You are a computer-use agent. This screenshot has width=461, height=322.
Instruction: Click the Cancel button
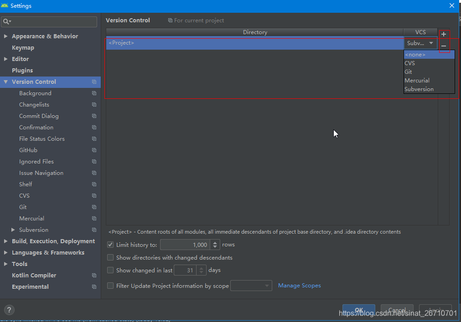(x=397, y=310)
